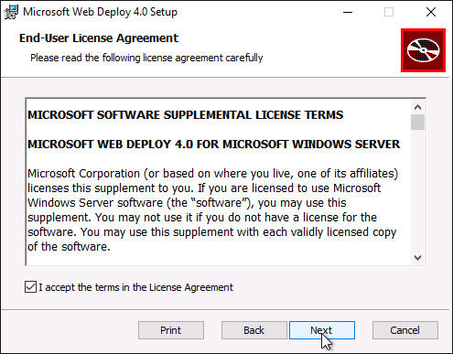Click the empty scrollbar track below the thumb

point(417,190)
